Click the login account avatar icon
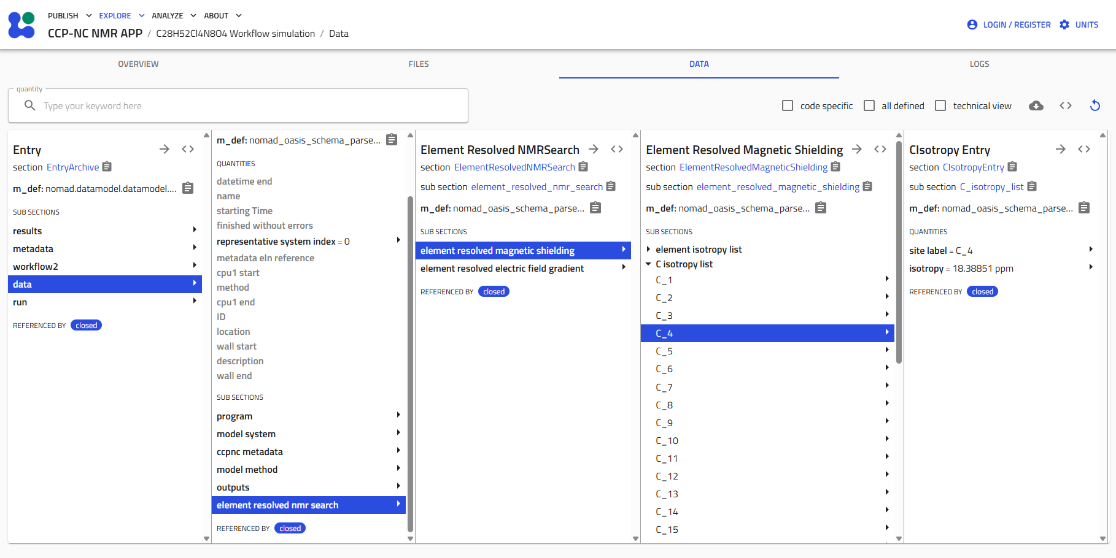Viewport: 1116px width, 558px height. click(x=972, y=25)
